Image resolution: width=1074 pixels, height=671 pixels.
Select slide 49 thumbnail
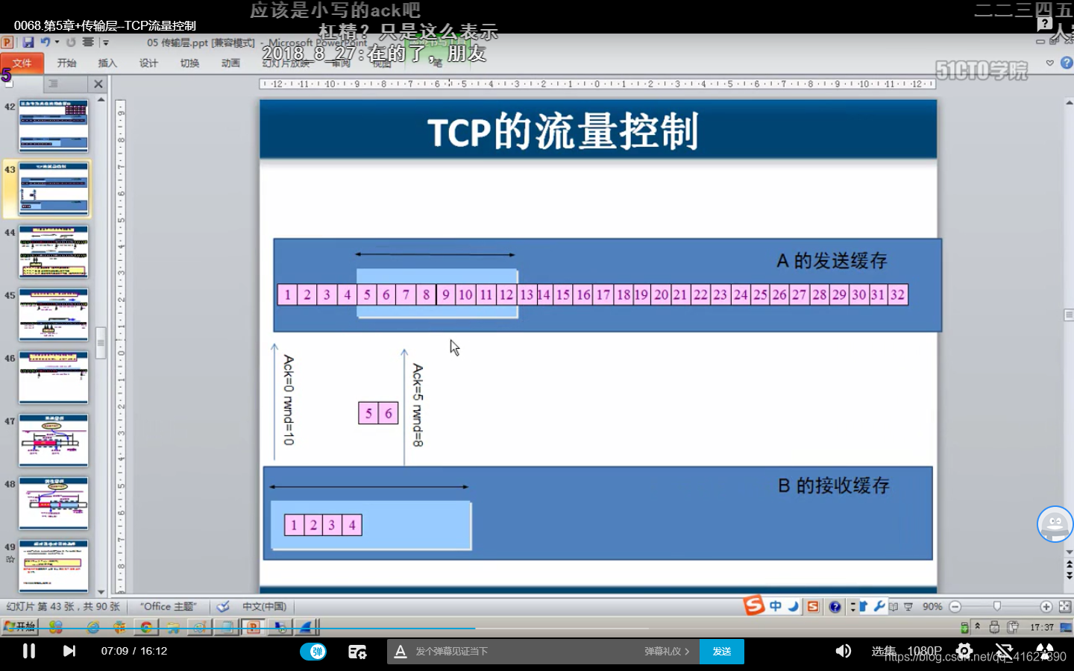(54, 566)
